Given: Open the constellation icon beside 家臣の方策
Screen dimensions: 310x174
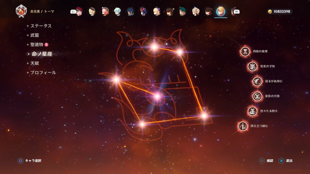Looking at the screenshot, I should pyautogui.click(x=257, y=96).
